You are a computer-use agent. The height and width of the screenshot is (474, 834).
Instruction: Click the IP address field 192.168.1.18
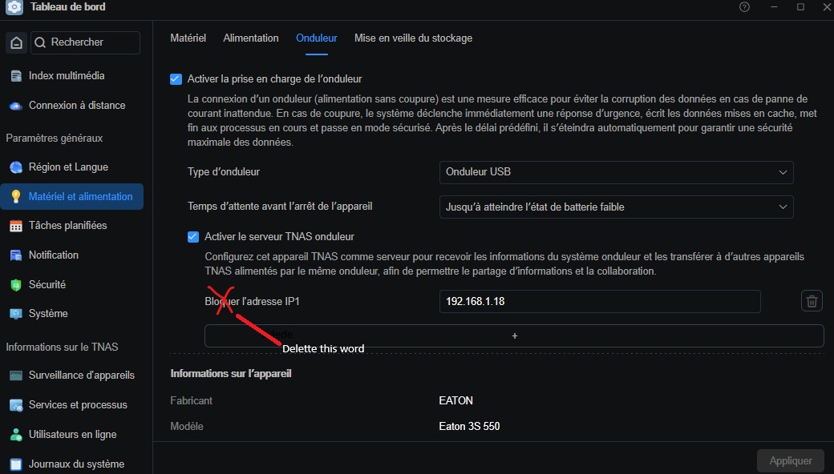click(600, 301)
